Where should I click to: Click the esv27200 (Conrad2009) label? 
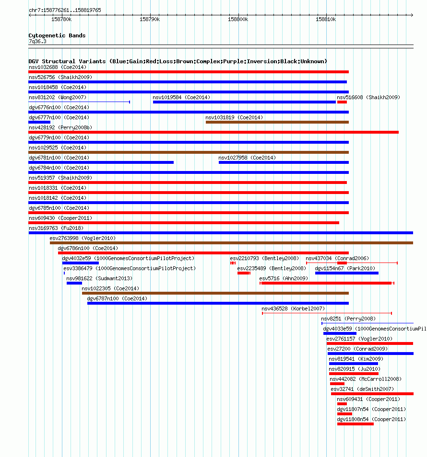357,349
